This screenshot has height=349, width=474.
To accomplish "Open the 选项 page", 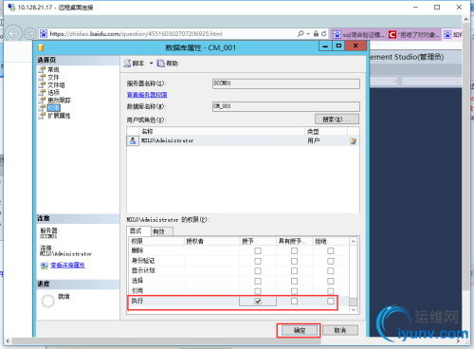I will click(x=53, y=93).
